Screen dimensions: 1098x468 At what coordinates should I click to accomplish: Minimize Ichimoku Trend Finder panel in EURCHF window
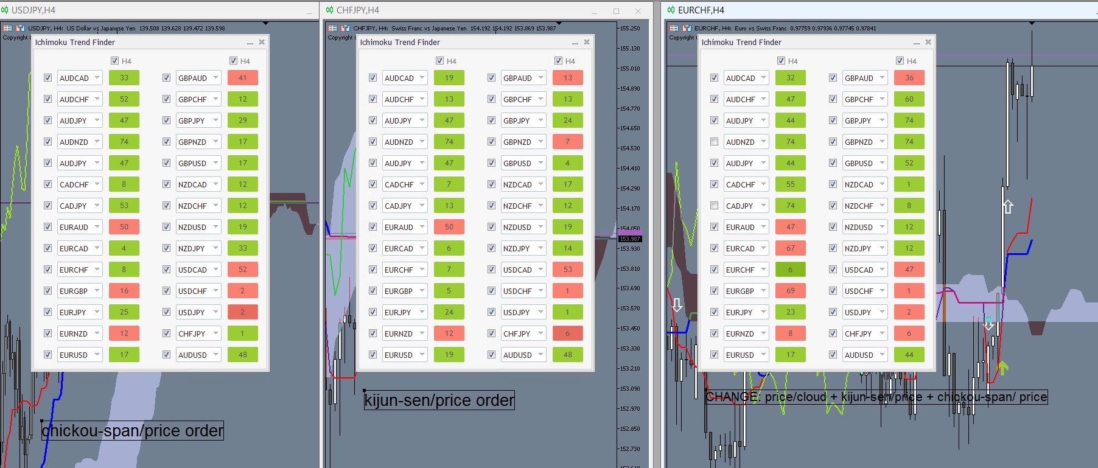tap(916, 43)
